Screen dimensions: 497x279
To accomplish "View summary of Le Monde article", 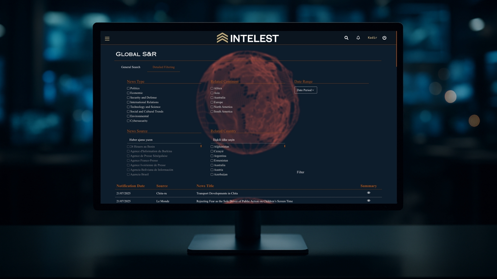I will (369, 200).
